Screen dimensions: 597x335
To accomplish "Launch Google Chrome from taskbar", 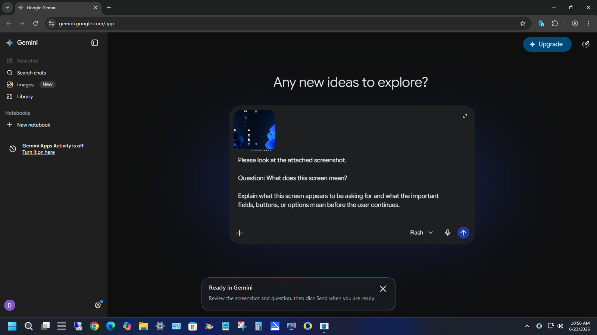I will click(x=94, y=326).
